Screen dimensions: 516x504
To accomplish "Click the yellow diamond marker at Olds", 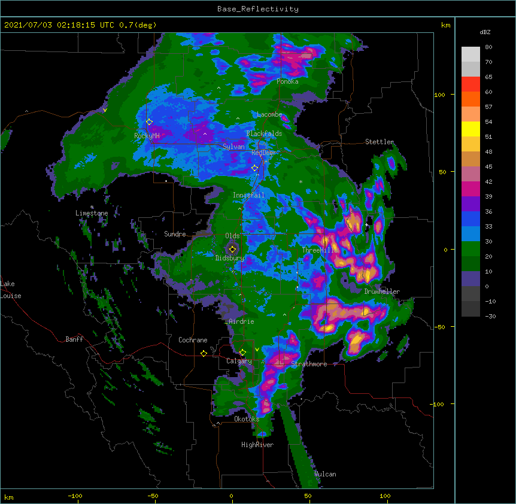I will (233, 249).
